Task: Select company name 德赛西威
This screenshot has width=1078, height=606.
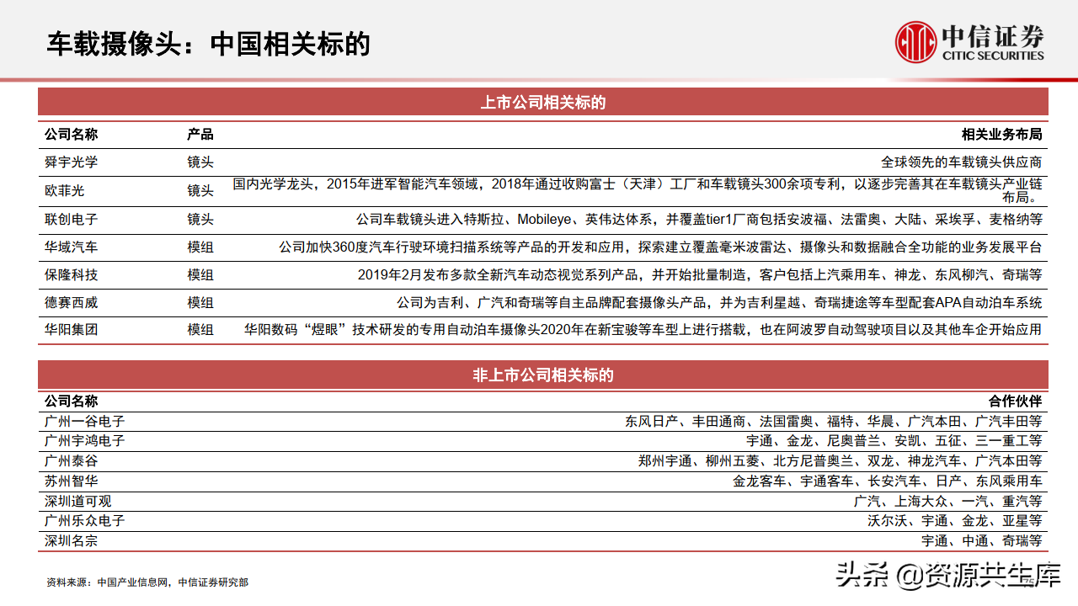Action: [x=71, y=302]
